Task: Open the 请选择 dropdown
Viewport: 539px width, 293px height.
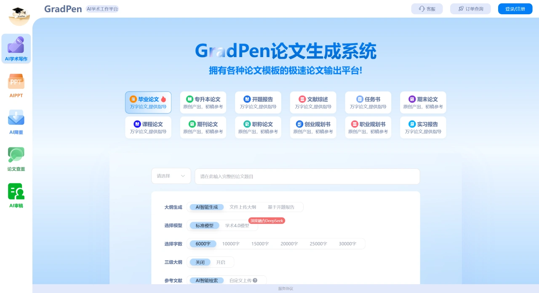Action: [x=171, y=176]
